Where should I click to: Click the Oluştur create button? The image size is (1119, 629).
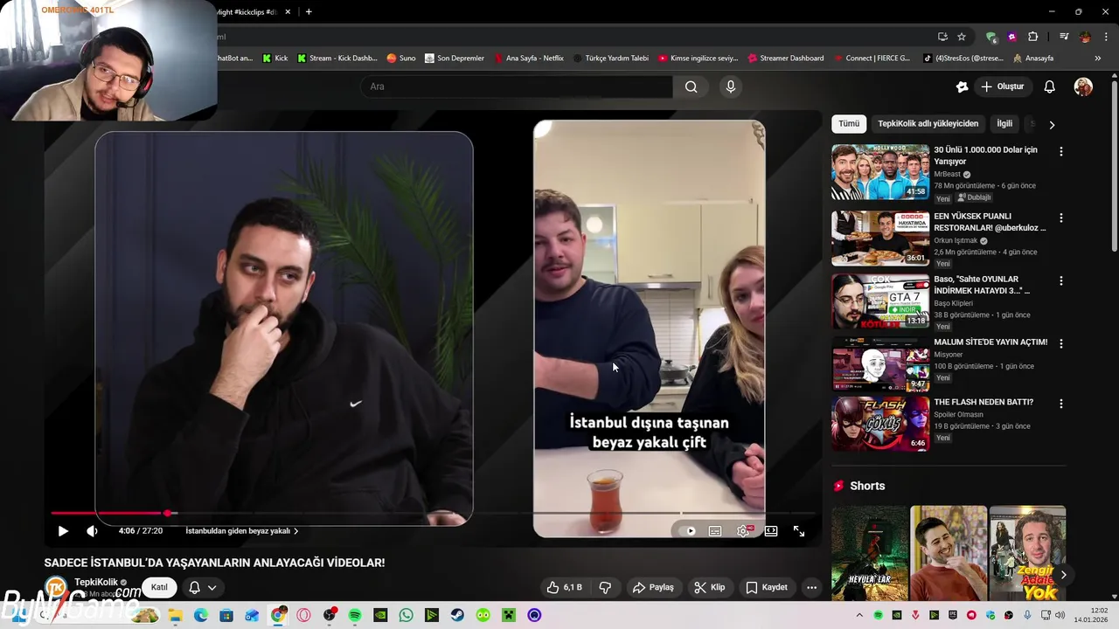point(1002,86)
